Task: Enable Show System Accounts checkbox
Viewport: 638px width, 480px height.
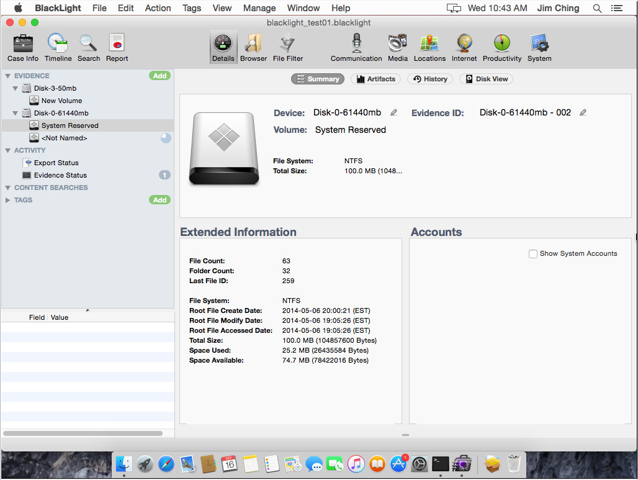Action: click(x=532, y=253)
